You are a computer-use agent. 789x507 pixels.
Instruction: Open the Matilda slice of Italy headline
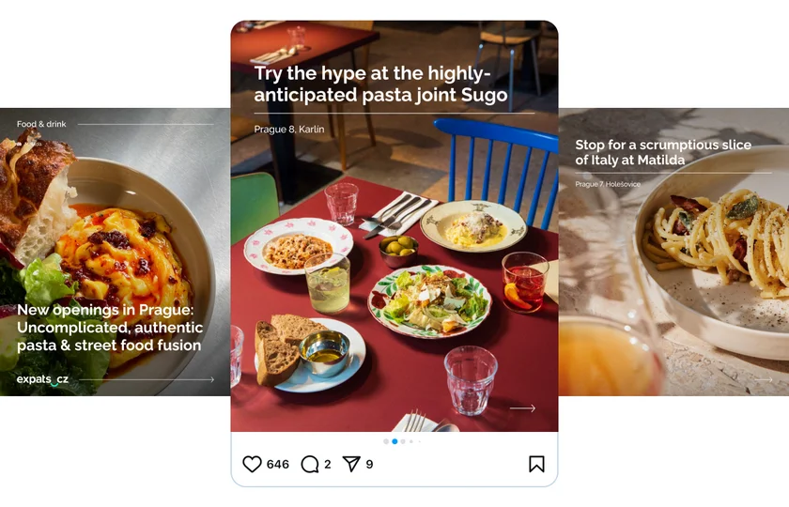(x=663, y=152)
